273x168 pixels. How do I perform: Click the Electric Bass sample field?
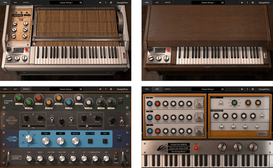click(18, 15)
